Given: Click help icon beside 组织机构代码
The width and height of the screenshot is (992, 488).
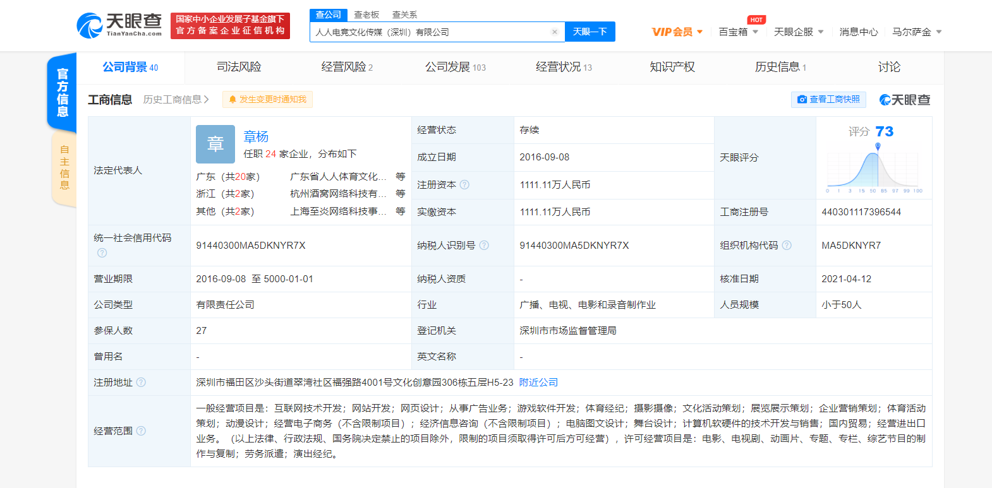Looking at the screenshot, I should 787,246.
